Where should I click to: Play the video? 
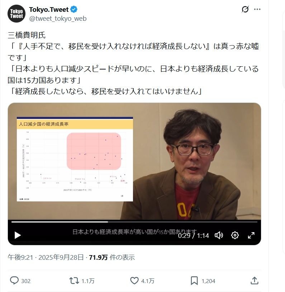click(18, 235)
